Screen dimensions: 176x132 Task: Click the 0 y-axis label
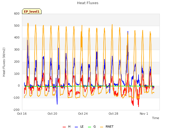click(x=19, y=86)
